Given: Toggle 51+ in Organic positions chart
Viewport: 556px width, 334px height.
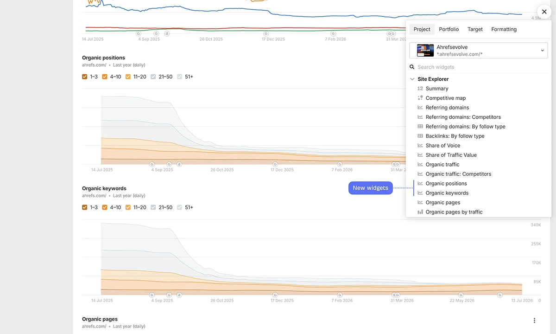Looking at the screenshot, I should point(179,77).
